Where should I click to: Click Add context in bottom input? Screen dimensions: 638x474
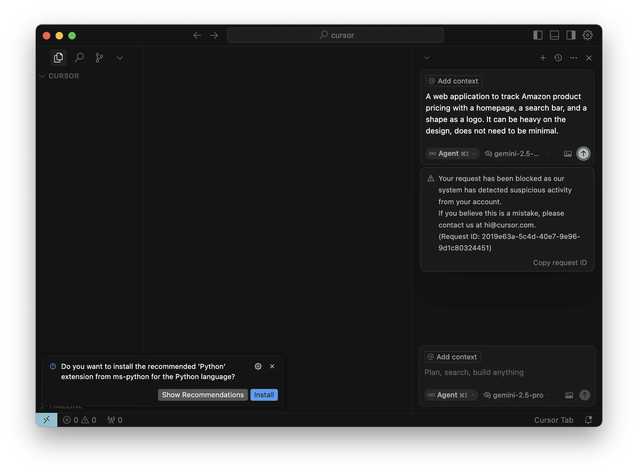click(x=453, y=357)
